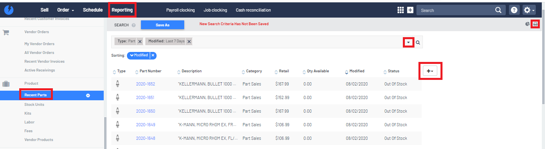The width and height of the screenshot is (545, 149).
Task: Click the Blackpurl logo icon
Action: (9, 10)
